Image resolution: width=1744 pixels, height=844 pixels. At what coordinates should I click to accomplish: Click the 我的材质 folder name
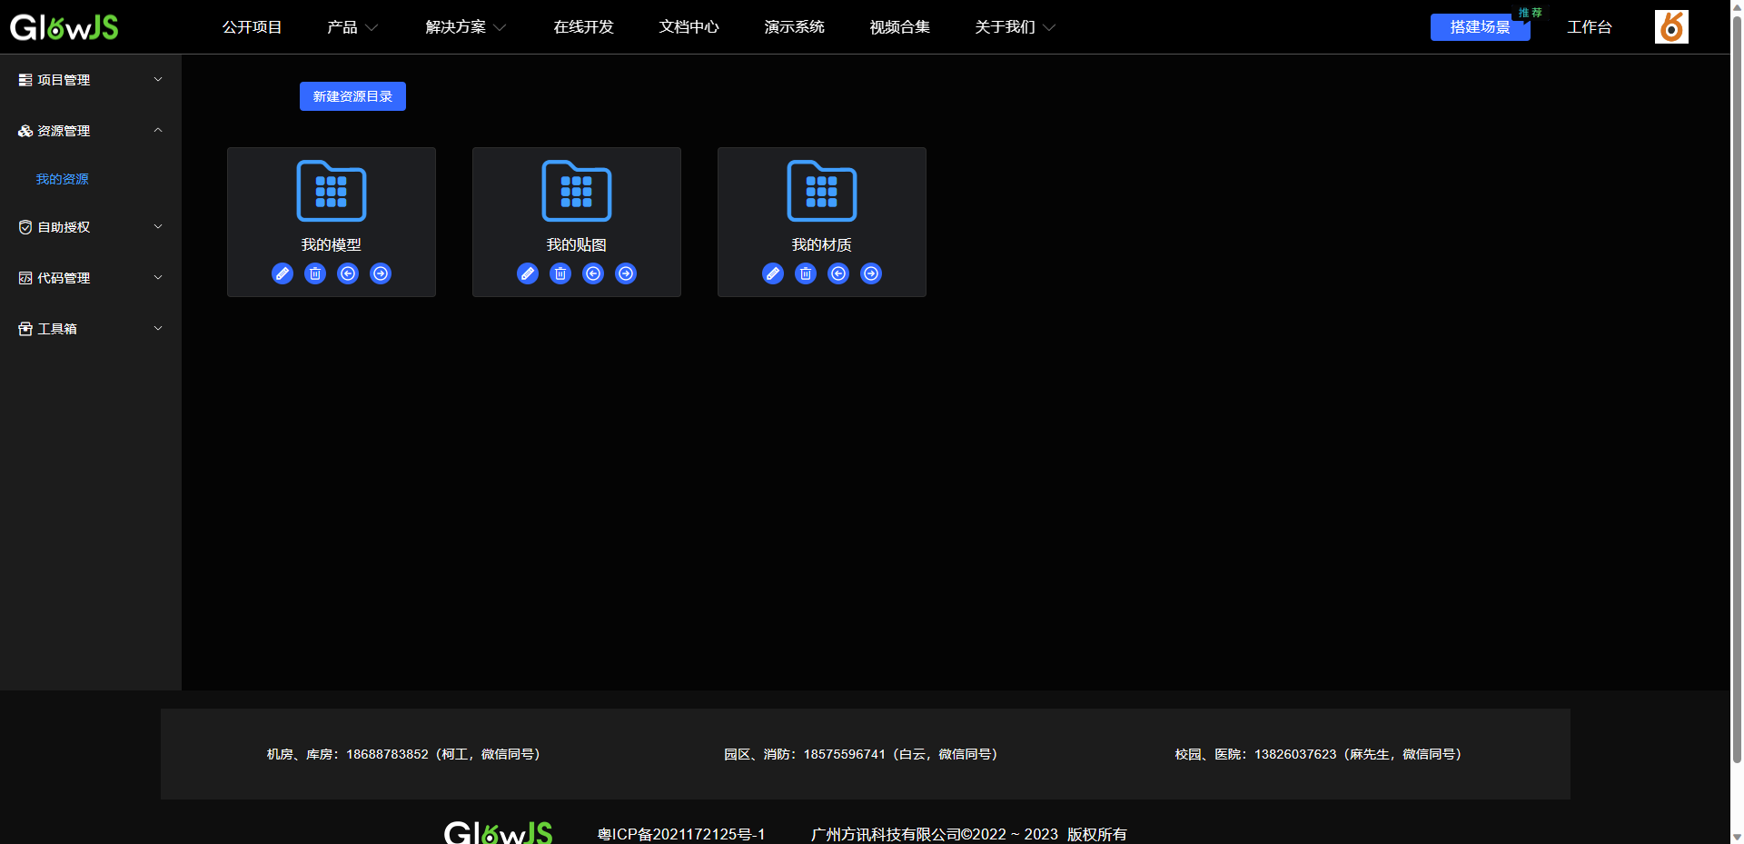(822, 244)
